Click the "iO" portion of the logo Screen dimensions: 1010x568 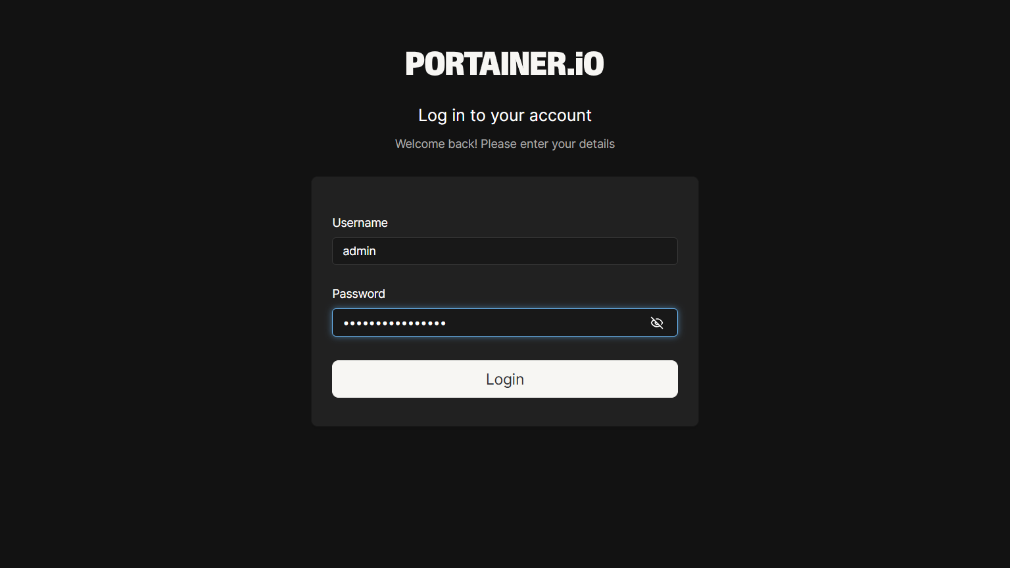click(589, 64)
